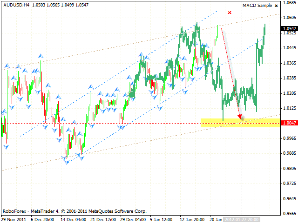Viewport: 298px width, 223px height.
Task: Click the 1.0047 horizontal level price label
Action: pos(289,123)
